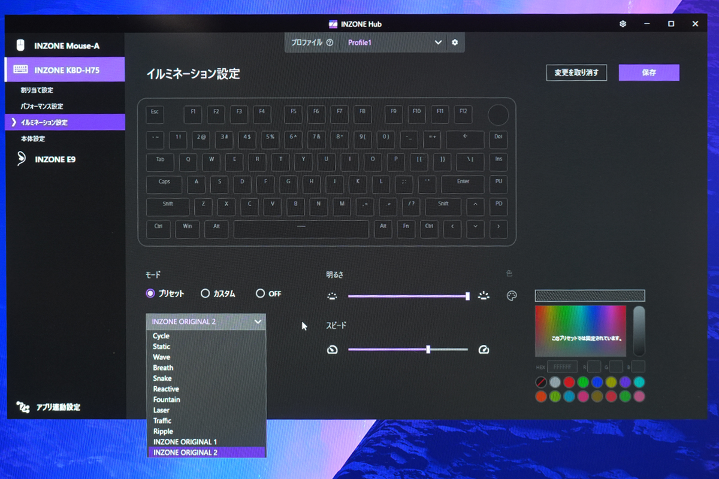Choose the orange color swatch

[541, 396]
